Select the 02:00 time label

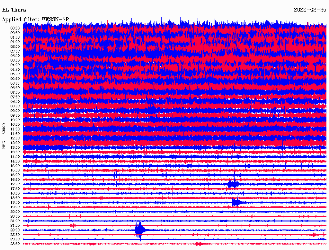tap(15, 46)
